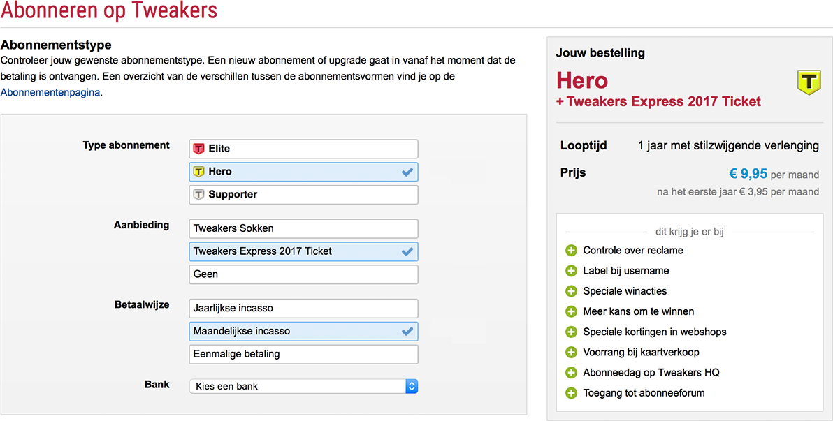Open the Abonnementenpagina link
The height and width of the screenshot is (421, 833).
pyautogui.click(x=50, y=92)
